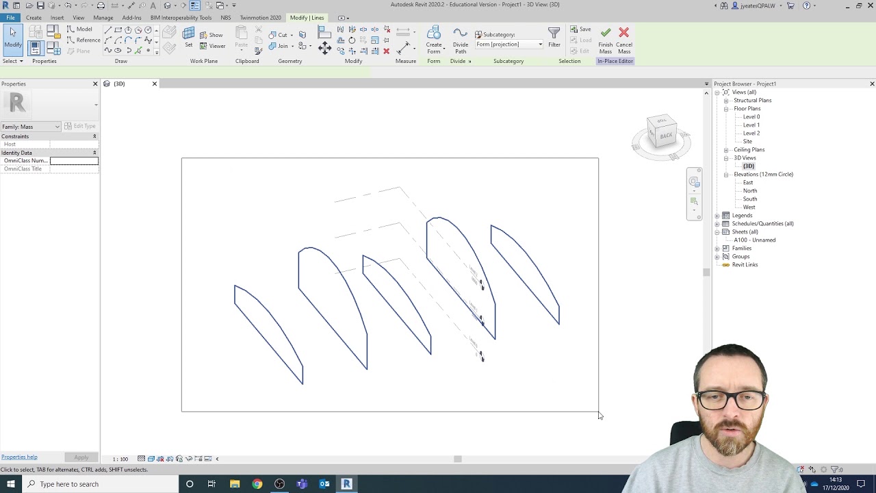Viewport: 876px width, 493px height.
Task: Collapse the Identity Data section
Action: pyautogui.click(x=94, y=153)
